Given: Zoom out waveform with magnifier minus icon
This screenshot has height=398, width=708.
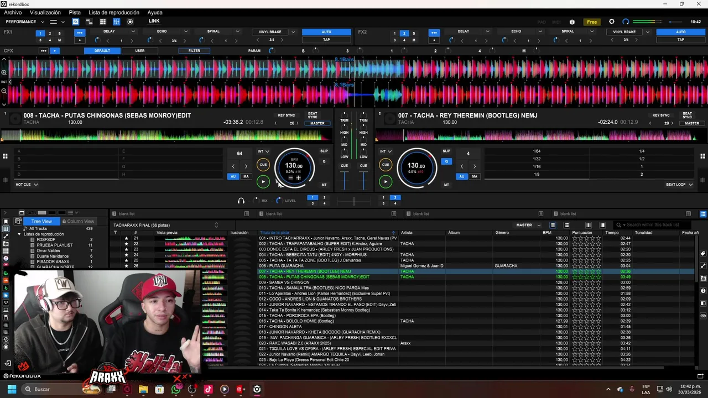Looking at the screenshot, I should (4, 91).
